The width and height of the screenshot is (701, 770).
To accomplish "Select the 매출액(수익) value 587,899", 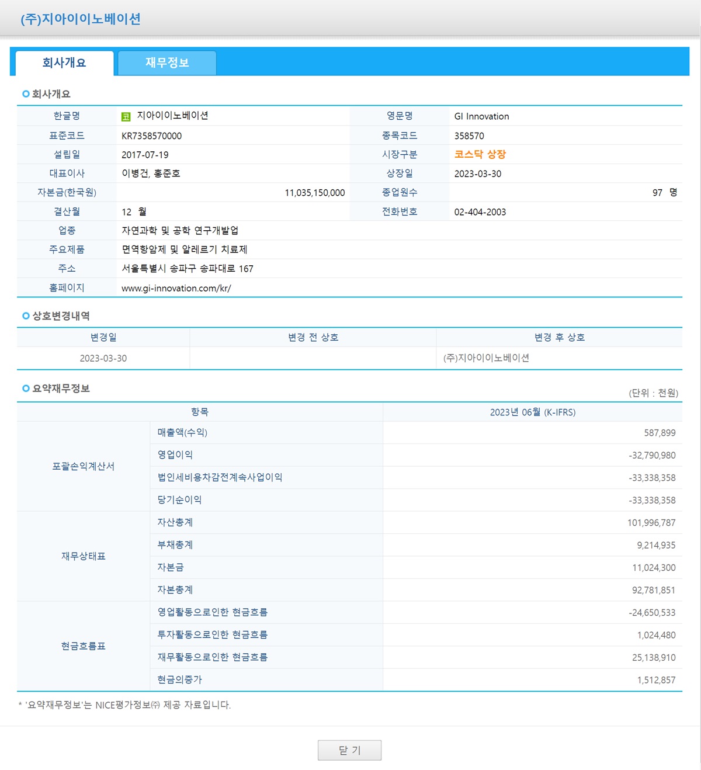I will pos(660,433).
